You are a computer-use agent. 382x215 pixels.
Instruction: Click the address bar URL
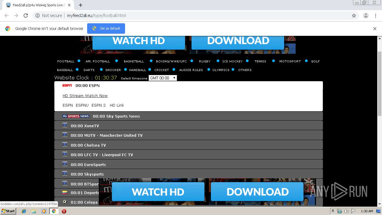96,16
